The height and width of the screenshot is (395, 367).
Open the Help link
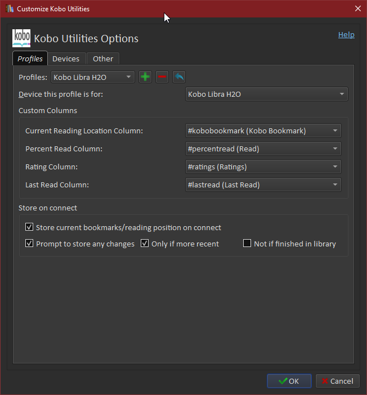tap(346, 35)
